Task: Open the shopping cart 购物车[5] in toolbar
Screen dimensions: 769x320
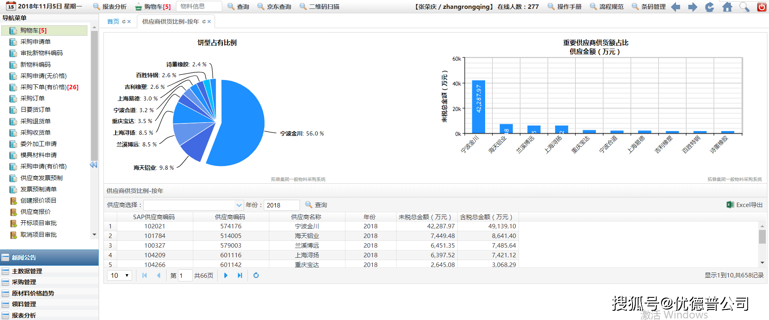Action: tap(153, 7)
